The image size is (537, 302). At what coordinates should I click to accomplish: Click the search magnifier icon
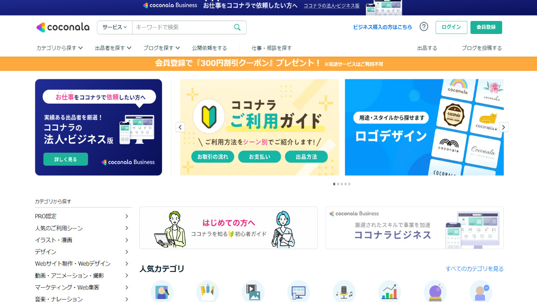(237, 27)
